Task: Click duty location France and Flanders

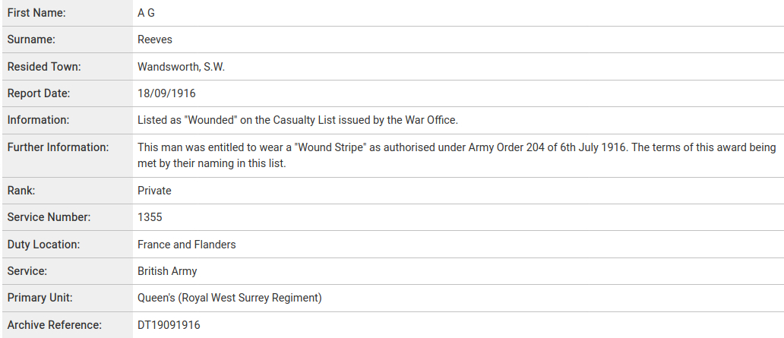Action: (x=187, y=245)
